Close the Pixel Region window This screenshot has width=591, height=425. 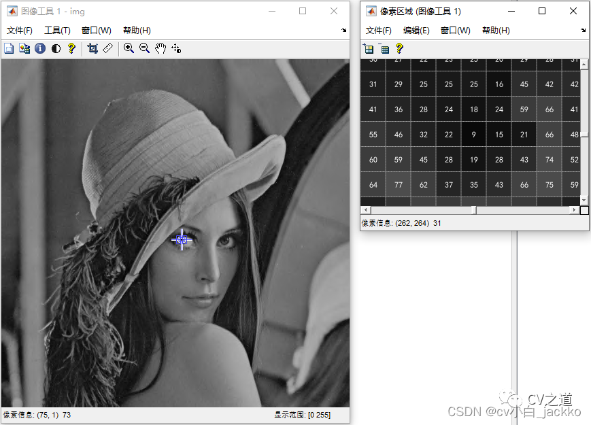point(573,11)
